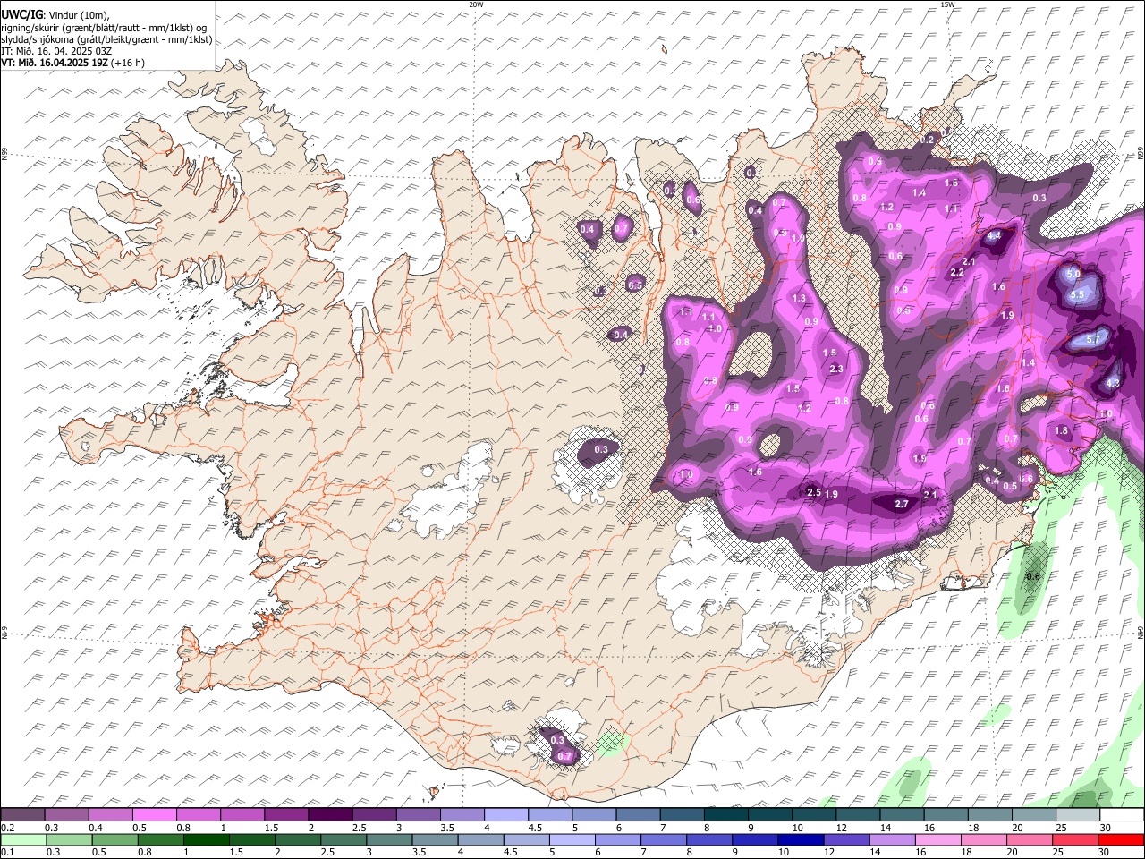Image resolution: width=1145 pixels, height=859 pixels.
Task: Select the crimson 25 swatch in rain legend
Action: (1075, 840)
